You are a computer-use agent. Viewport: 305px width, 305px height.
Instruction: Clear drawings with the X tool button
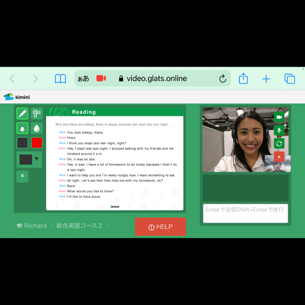[x=22, y=176]
